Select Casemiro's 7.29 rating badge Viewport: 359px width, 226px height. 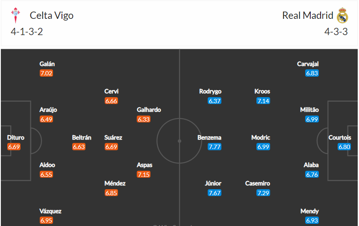coord(263,193)
